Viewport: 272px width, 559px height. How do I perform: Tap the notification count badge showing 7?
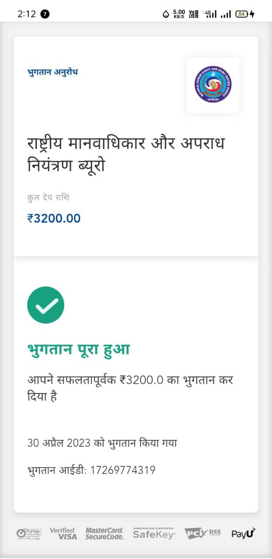tap(45, 14)
